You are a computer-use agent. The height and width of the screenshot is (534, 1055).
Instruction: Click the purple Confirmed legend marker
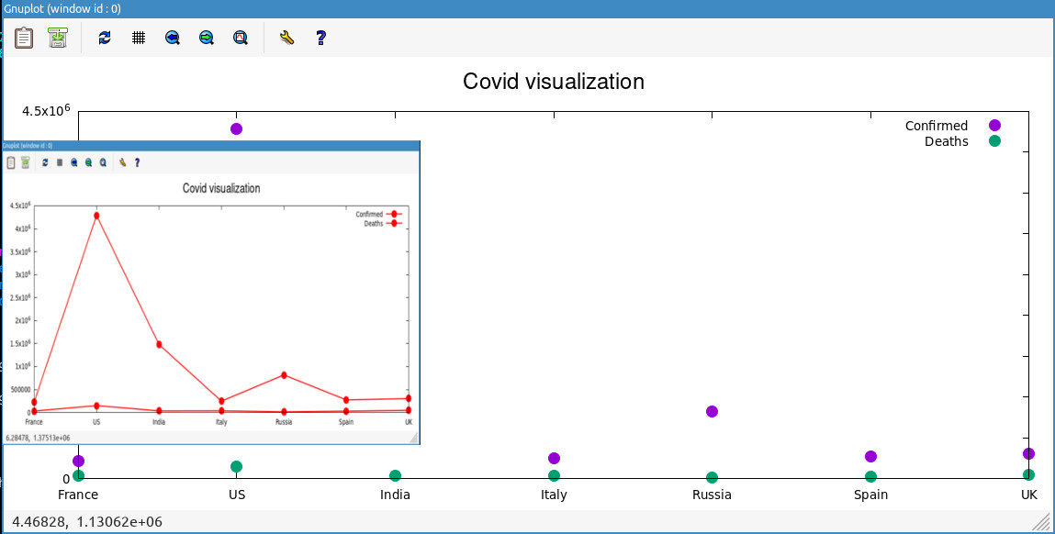[993, 125]
